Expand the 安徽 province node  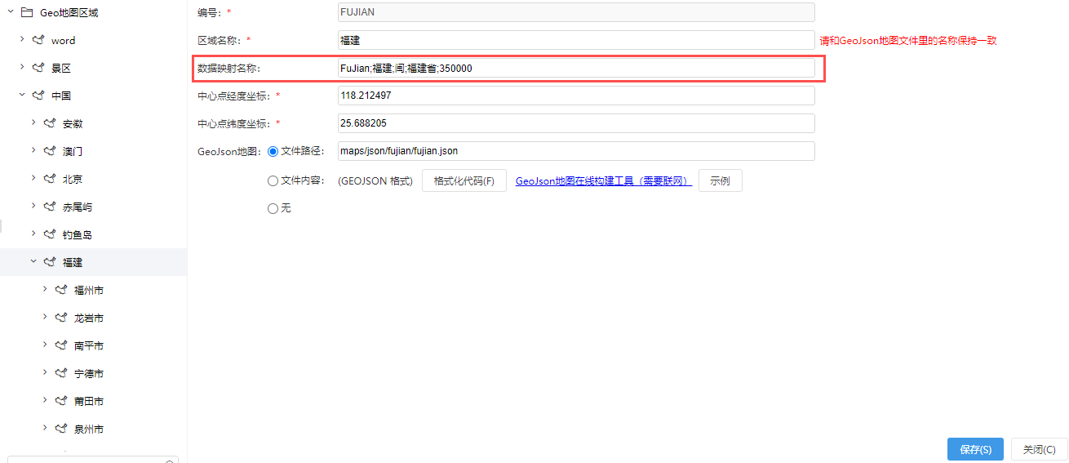point(33,123)
